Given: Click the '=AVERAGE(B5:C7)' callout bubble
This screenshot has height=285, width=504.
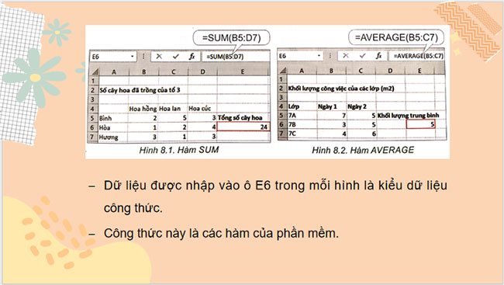Looking at the screenshot, I should (396, 37).
